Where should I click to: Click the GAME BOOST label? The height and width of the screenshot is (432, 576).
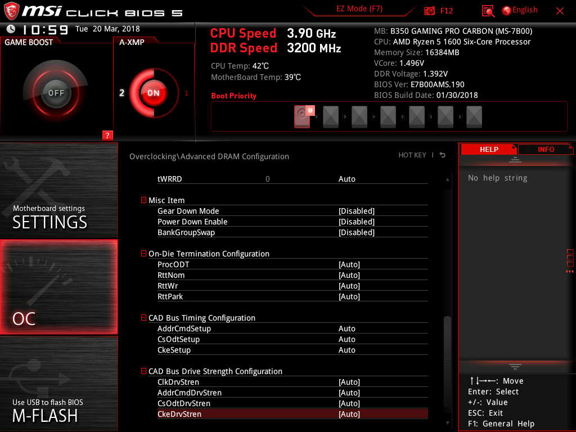29,42
